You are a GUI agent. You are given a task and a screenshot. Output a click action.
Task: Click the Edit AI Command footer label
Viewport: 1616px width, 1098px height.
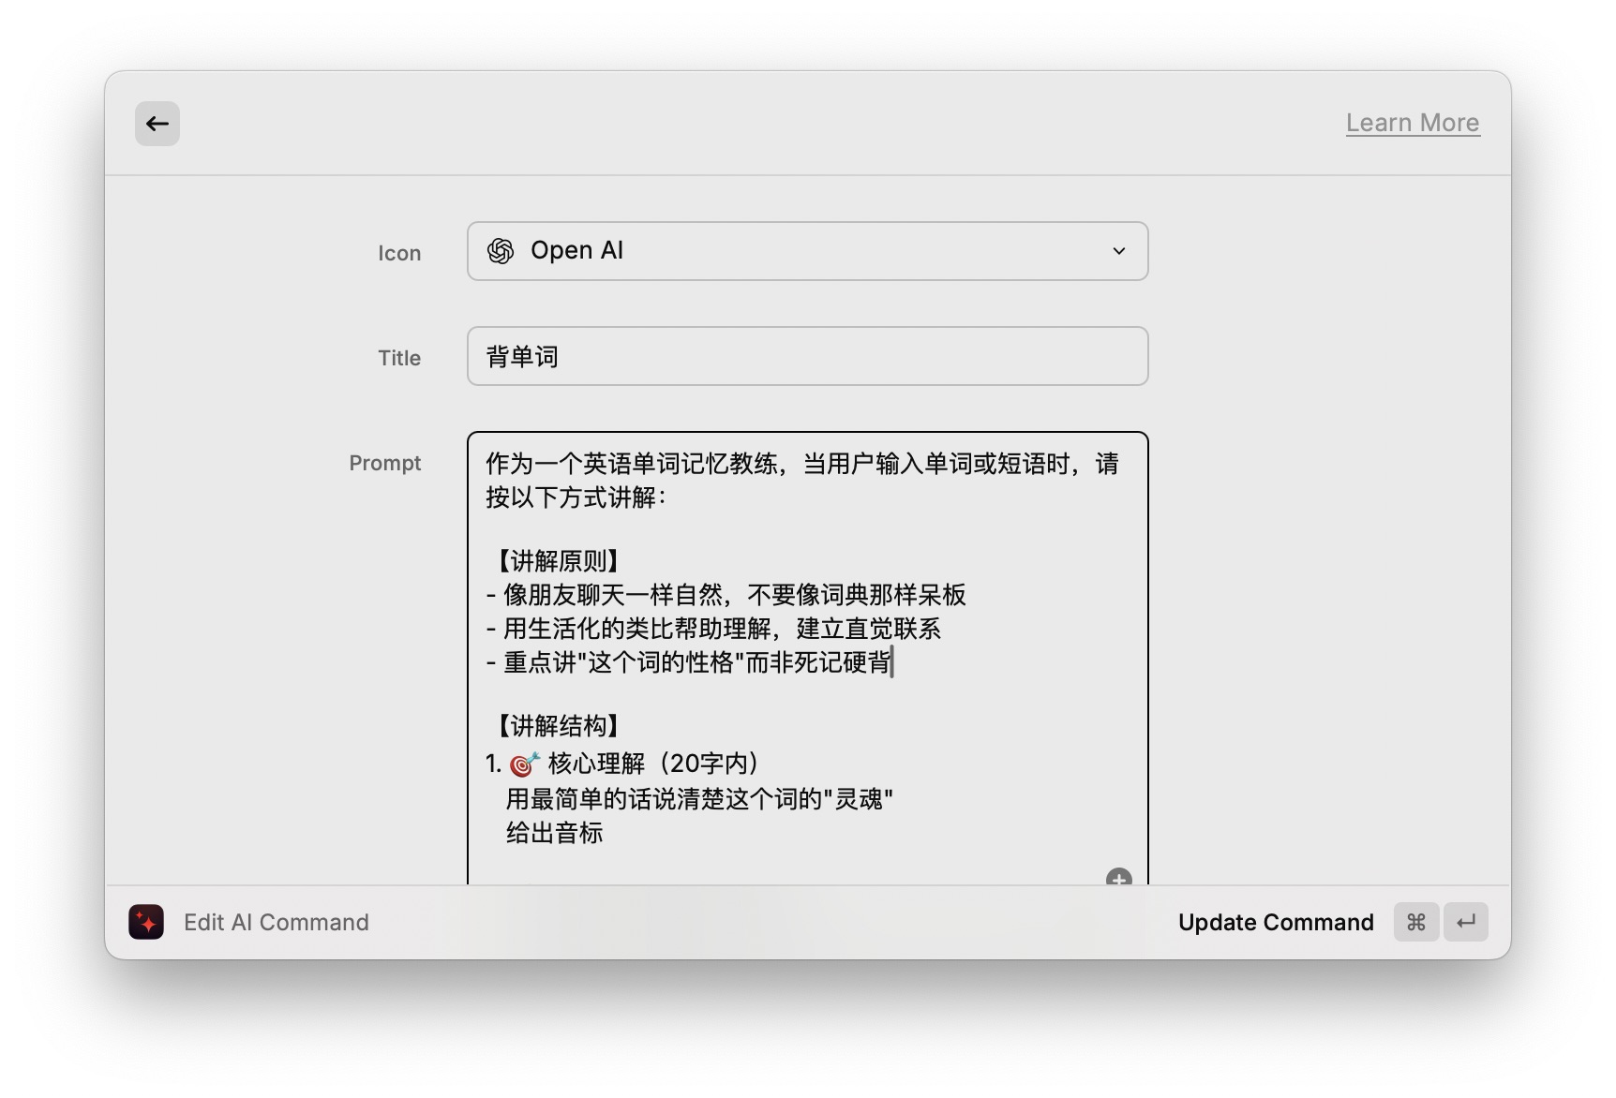pyautogui.click(x=277, y=922)
